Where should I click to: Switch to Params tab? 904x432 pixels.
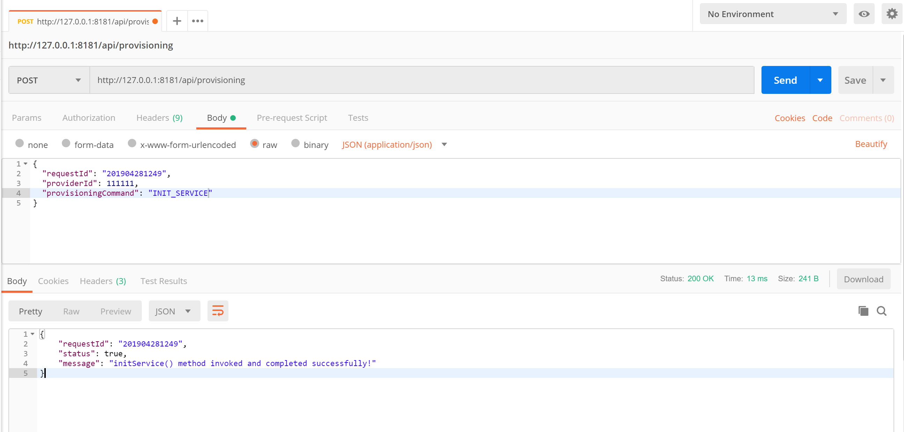point(27,118)
